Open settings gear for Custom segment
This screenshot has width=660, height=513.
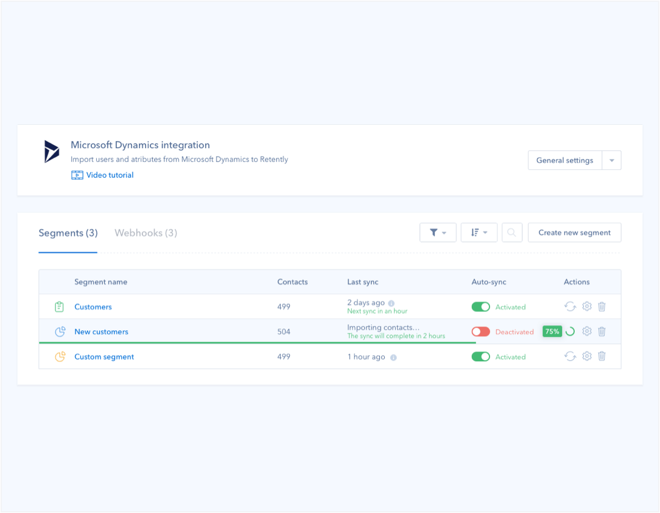click(587, 356)
